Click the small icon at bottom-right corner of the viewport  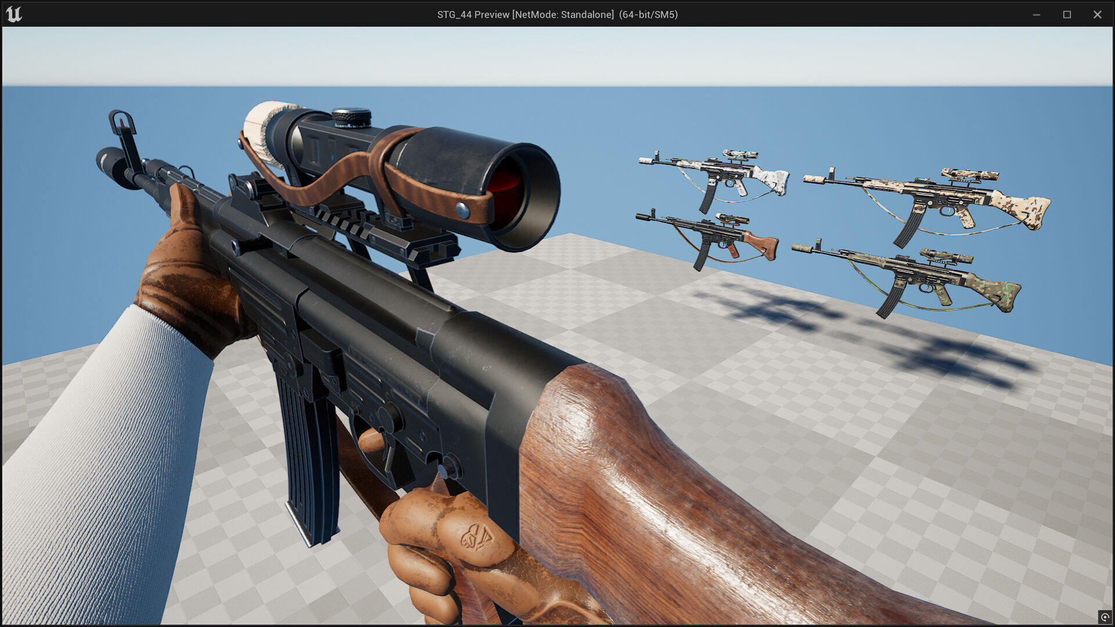1105,617
